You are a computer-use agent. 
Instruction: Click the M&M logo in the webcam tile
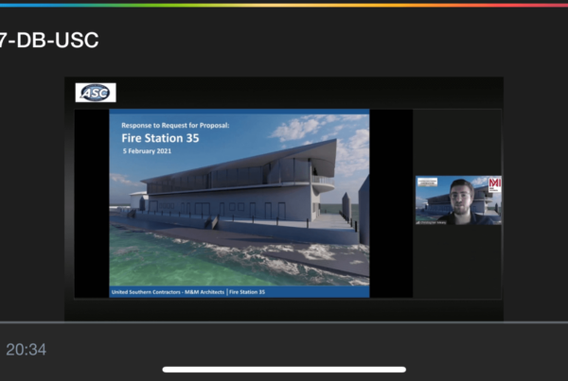[x=494, y=183]
